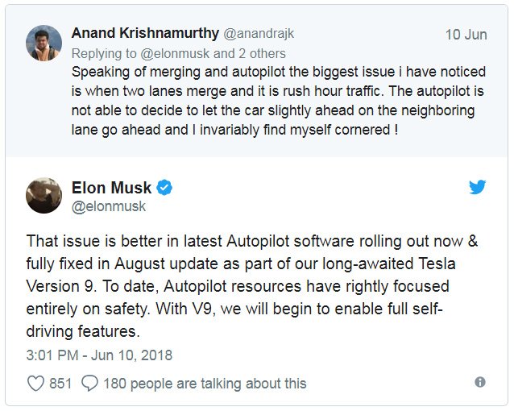Open Elon Musk's profile avatar
514x411 pixels.
[44, 196]
